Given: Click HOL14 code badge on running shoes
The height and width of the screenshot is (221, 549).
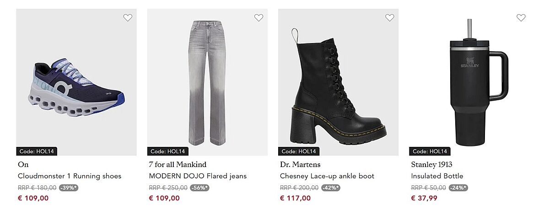Looking at the screenshot, I should pos(37,151).
